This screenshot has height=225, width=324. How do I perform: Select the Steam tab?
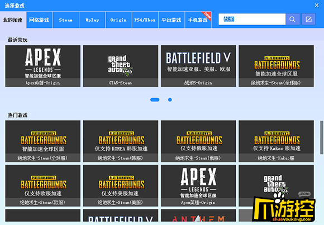tap(66, 20)
